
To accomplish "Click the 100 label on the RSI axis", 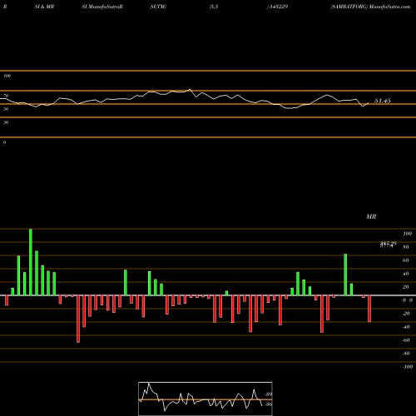I will tap(7, 76).
